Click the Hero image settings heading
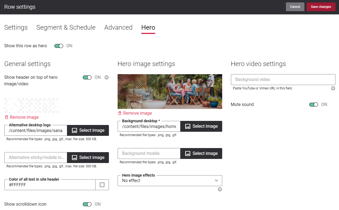This screenshot has width=339, height=210. tap(146, 64)
